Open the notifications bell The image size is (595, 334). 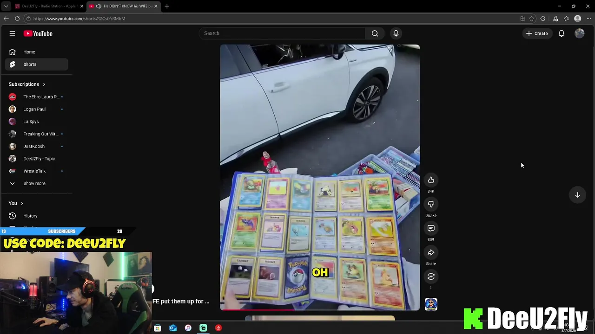[562, 33]
